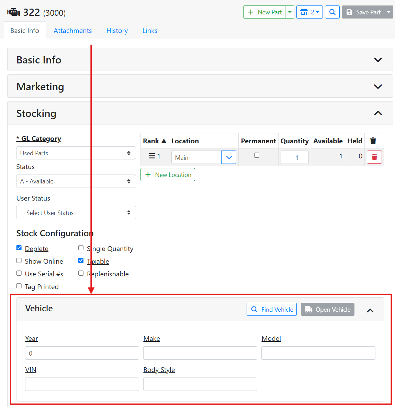
Task: Click the rank drag handle icon
Action: point(152,156)
